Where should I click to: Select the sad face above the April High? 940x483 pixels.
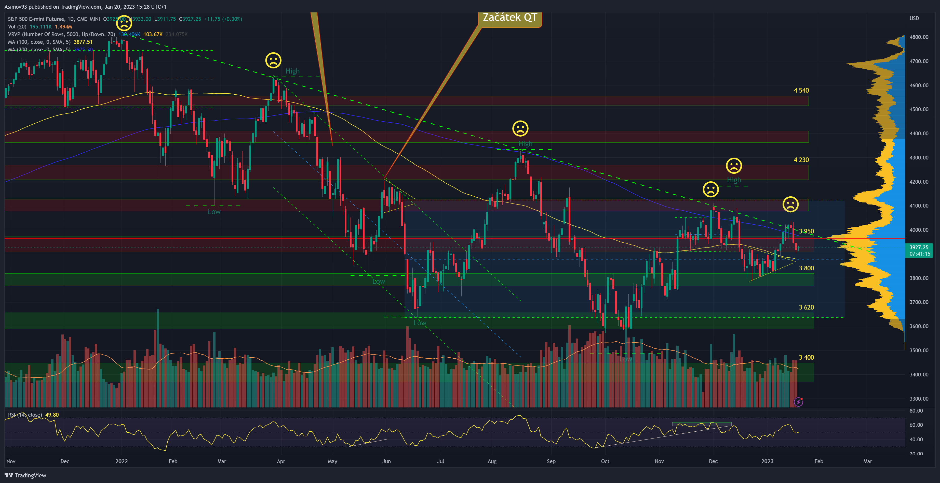click(273, 61)
